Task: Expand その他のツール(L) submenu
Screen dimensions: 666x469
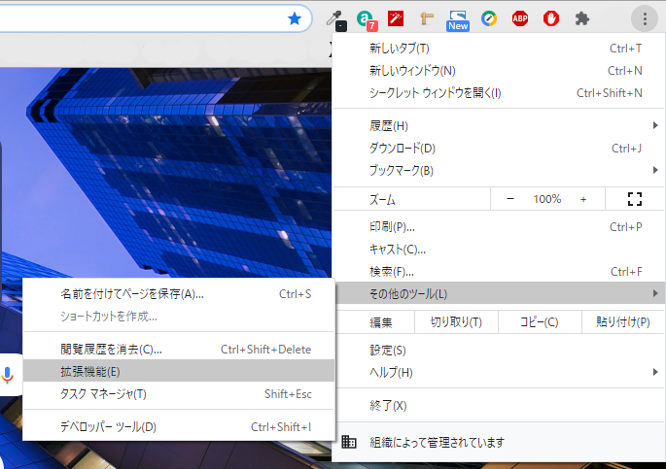Action: (x=499, y=293)
